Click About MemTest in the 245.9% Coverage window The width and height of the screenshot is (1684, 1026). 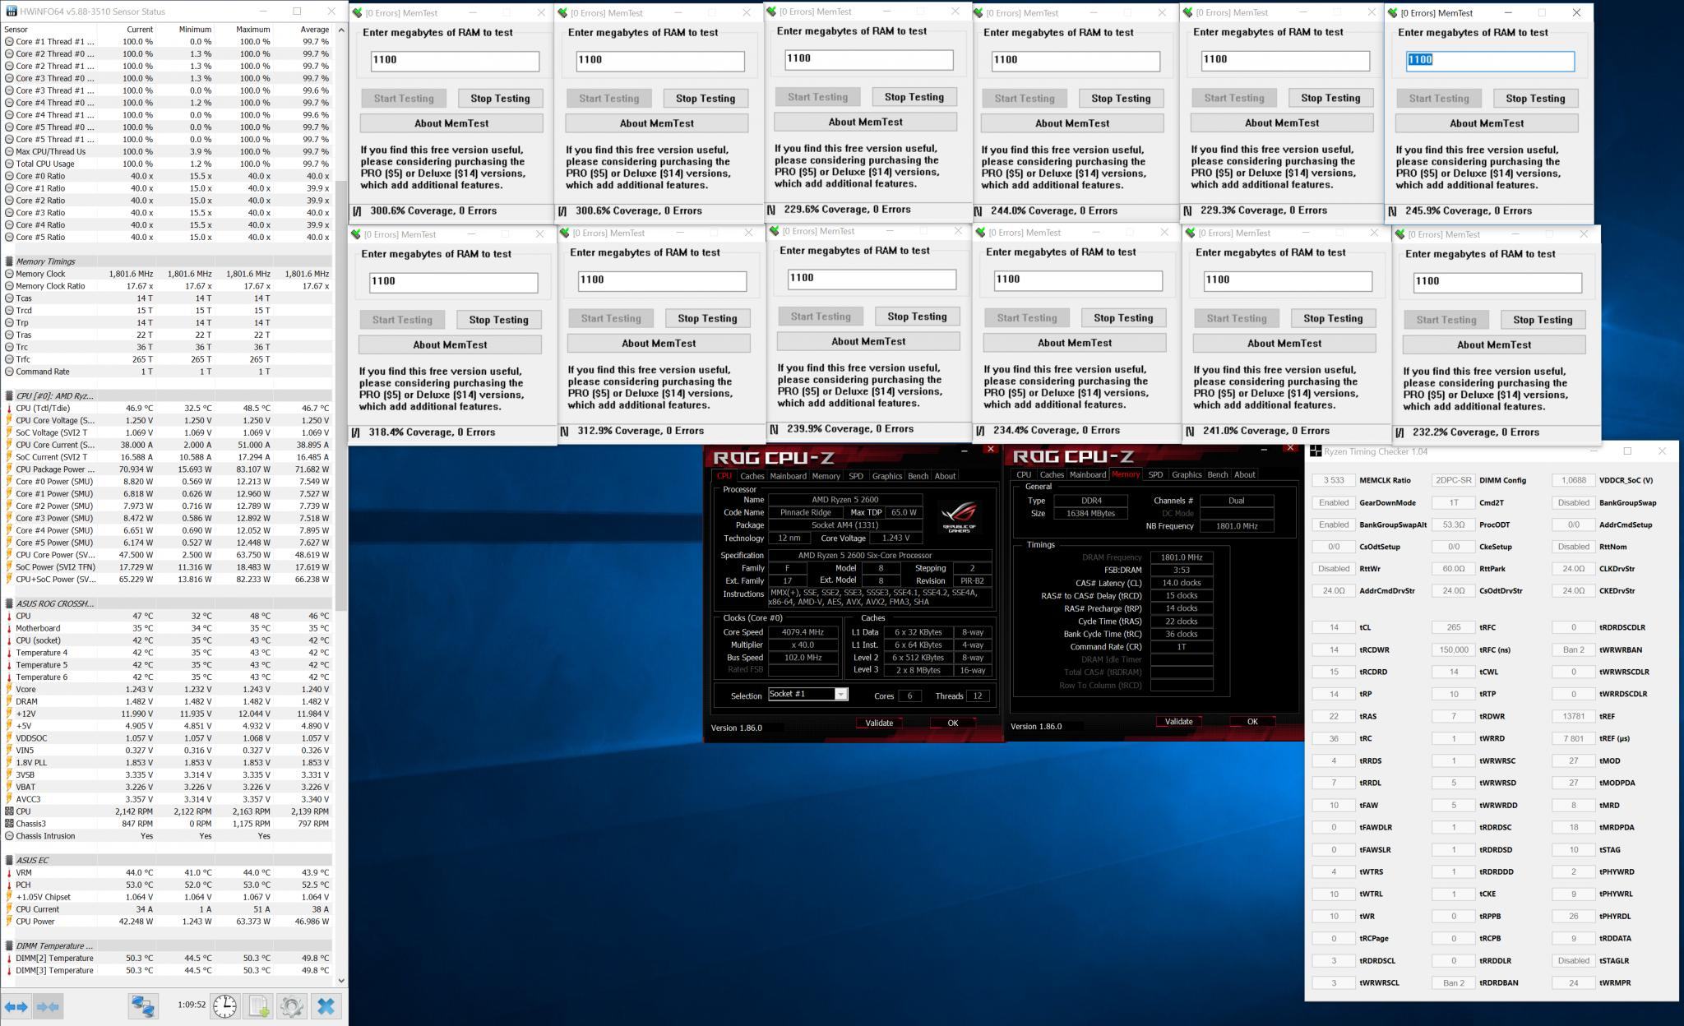tap(1486, 123)
